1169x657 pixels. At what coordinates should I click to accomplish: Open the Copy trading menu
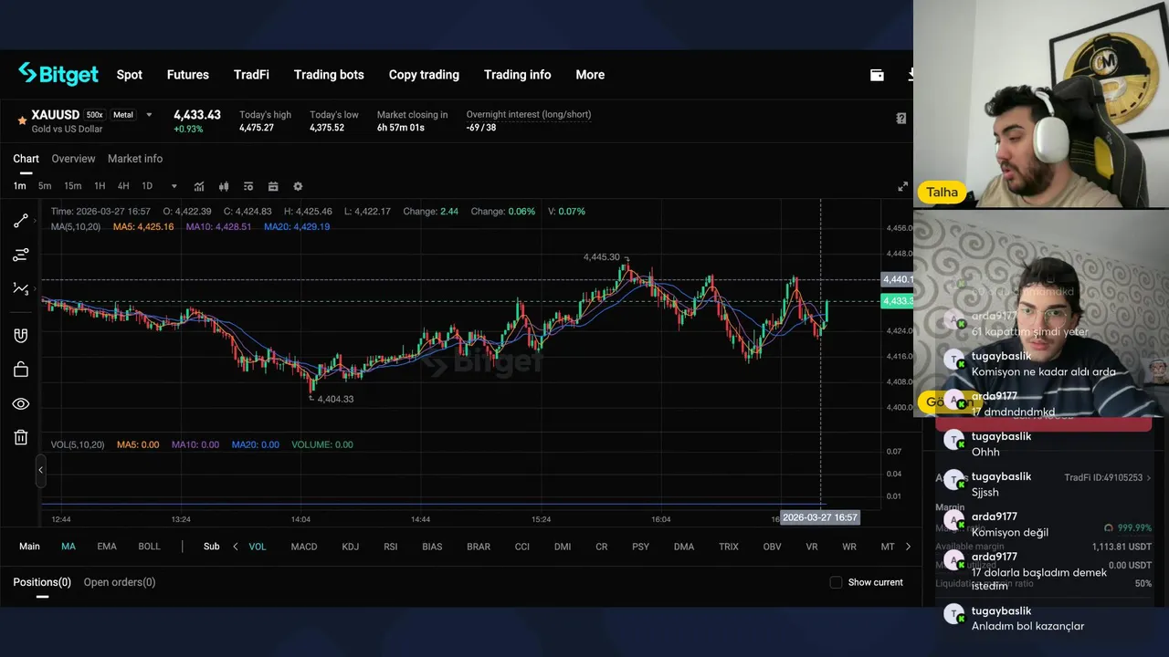pyautogui.click(x=424, y=75)
